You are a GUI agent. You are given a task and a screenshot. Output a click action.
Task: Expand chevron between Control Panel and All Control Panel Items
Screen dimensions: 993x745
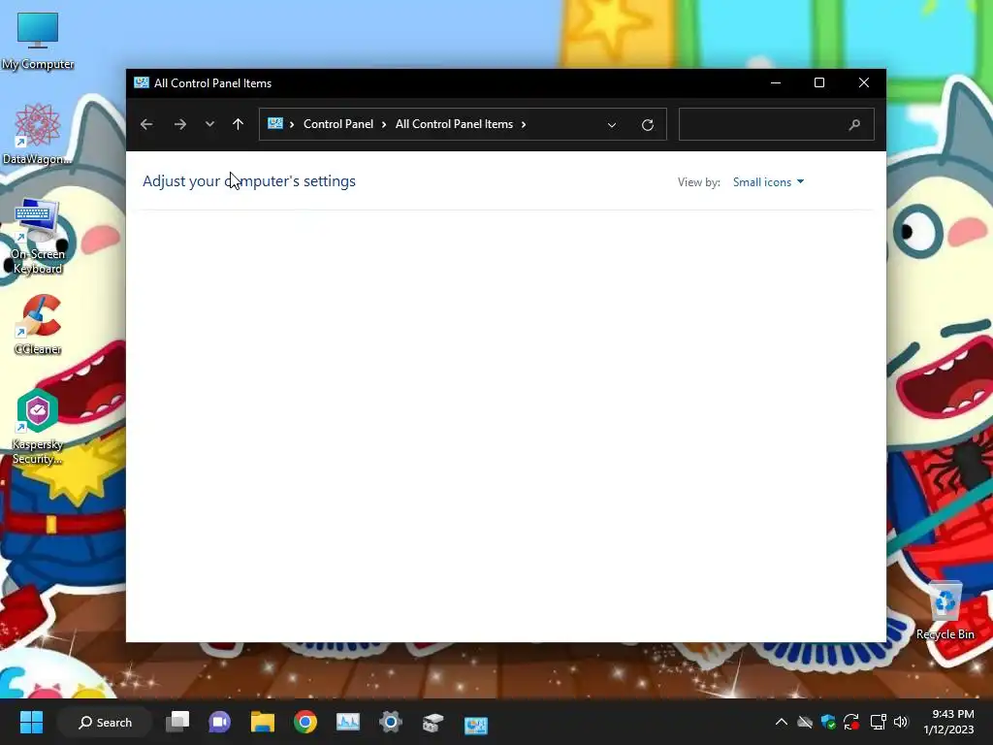384,124
